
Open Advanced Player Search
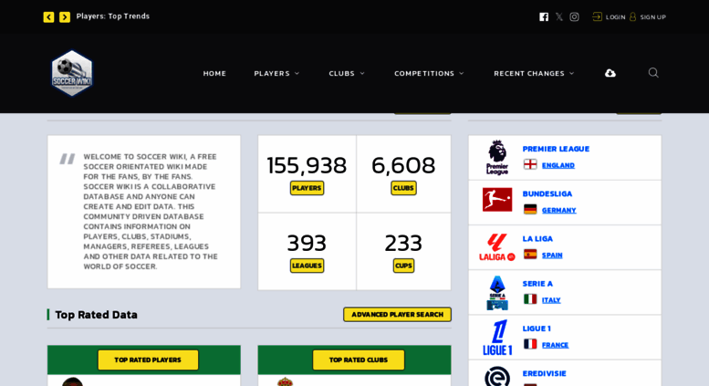398,315
